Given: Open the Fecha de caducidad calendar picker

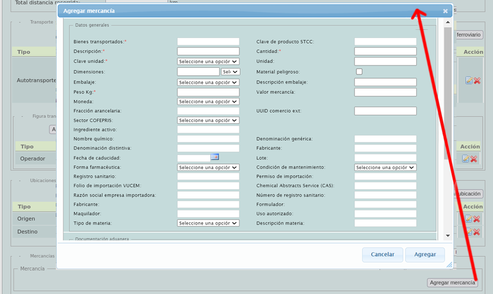Looking at the screenshot, I should [215, 157].
